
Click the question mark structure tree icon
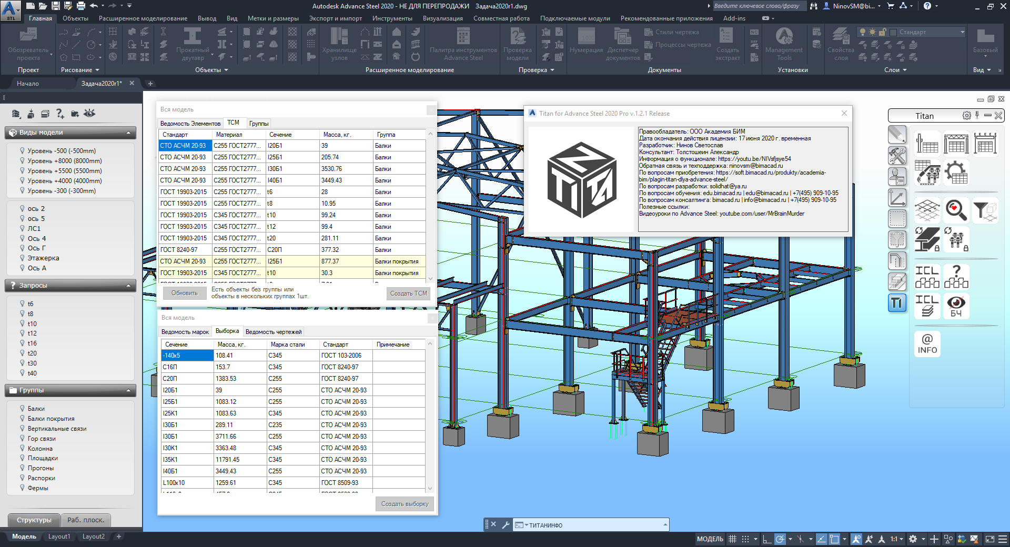pyautogui.click(x=956, y=277)
